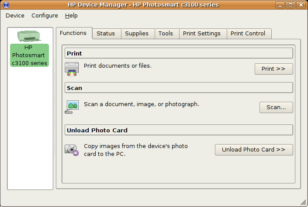Click the Unload Photo Card >> button

point(254,150)
